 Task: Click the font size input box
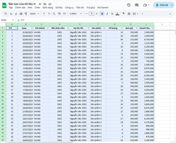92,14
